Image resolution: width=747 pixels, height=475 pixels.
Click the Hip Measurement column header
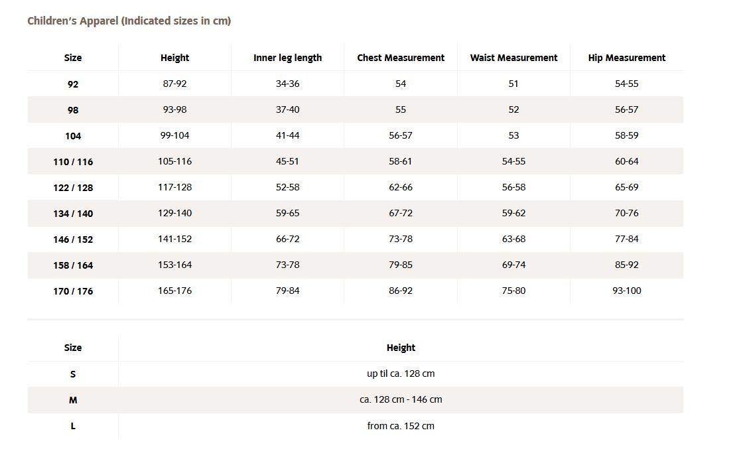(626, 58)
